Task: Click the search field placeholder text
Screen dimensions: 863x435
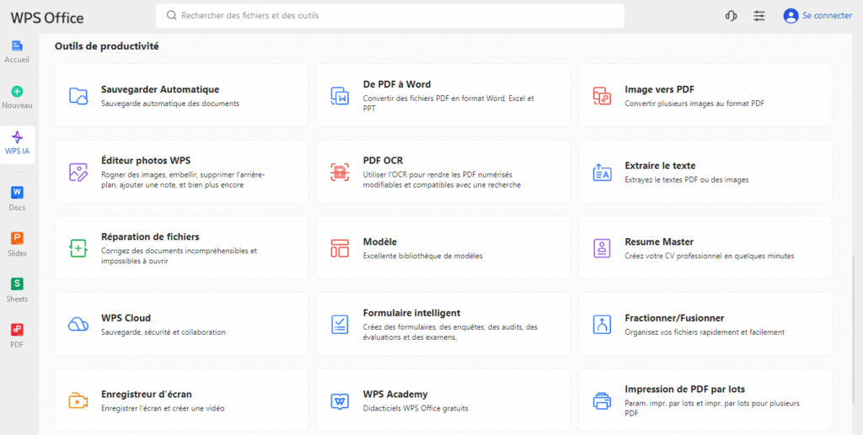Action: click(x=249, y=15)
